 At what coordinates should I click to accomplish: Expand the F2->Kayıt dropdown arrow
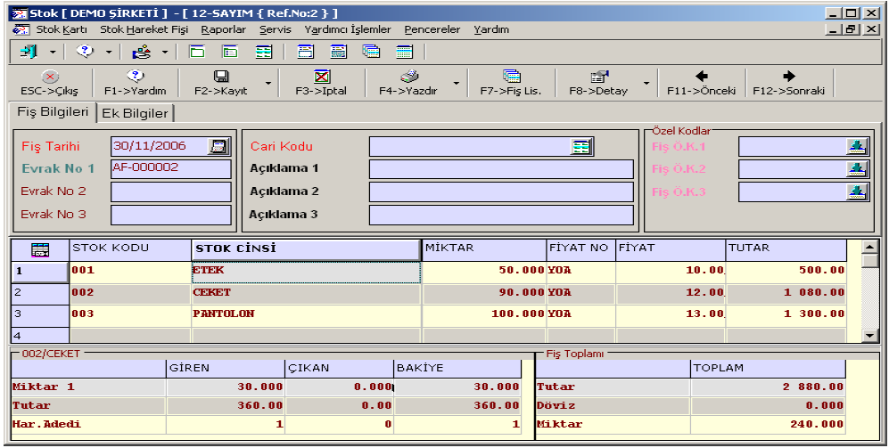(x=268, y=84)
